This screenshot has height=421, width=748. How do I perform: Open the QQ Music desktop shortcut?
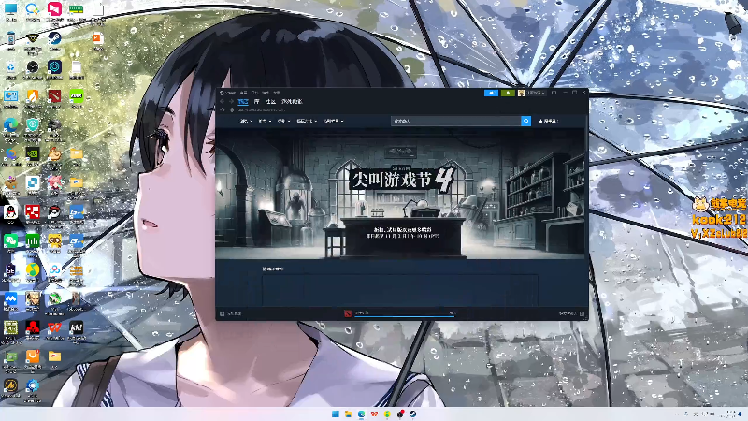coord(33,270)
